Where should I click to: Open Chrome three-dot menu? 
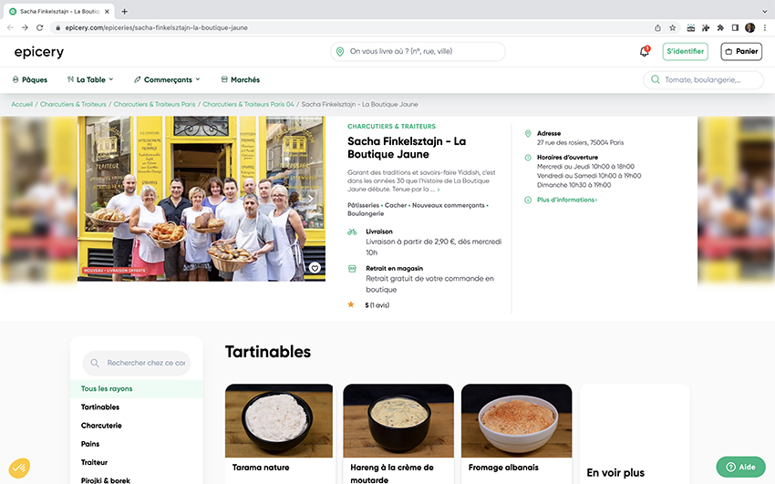[765, 27]
